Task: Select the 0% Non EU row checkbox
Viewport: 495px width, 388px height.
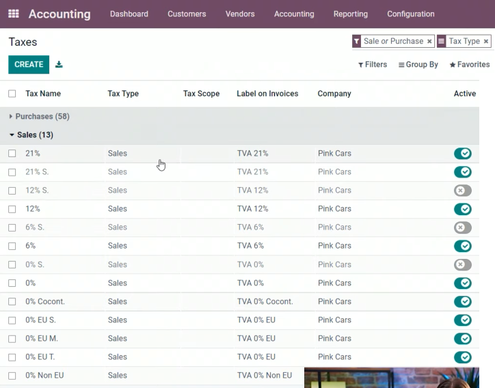Action: [x=12, y=376]
